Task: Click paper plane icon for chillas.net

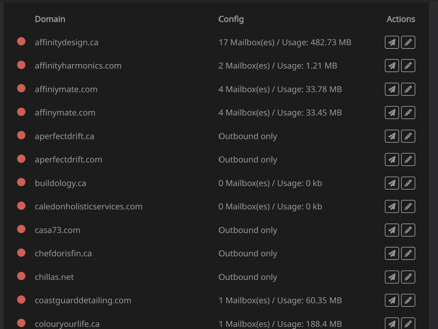Action: point(392,277)
